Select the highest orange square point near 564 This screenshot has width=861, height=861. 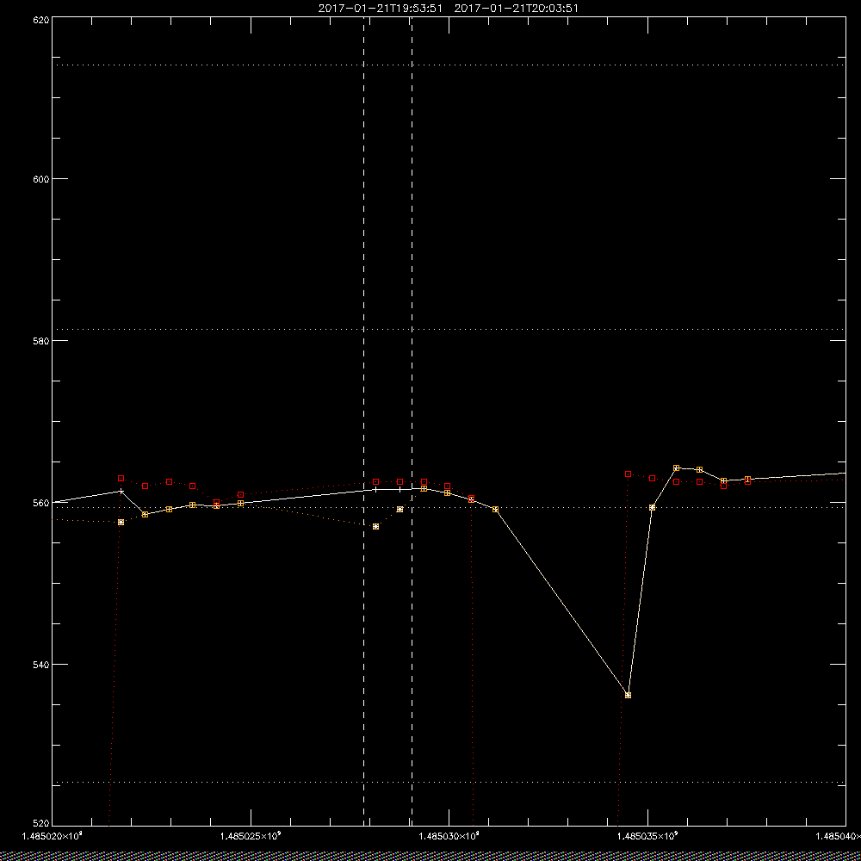click(x=677, y=468)
